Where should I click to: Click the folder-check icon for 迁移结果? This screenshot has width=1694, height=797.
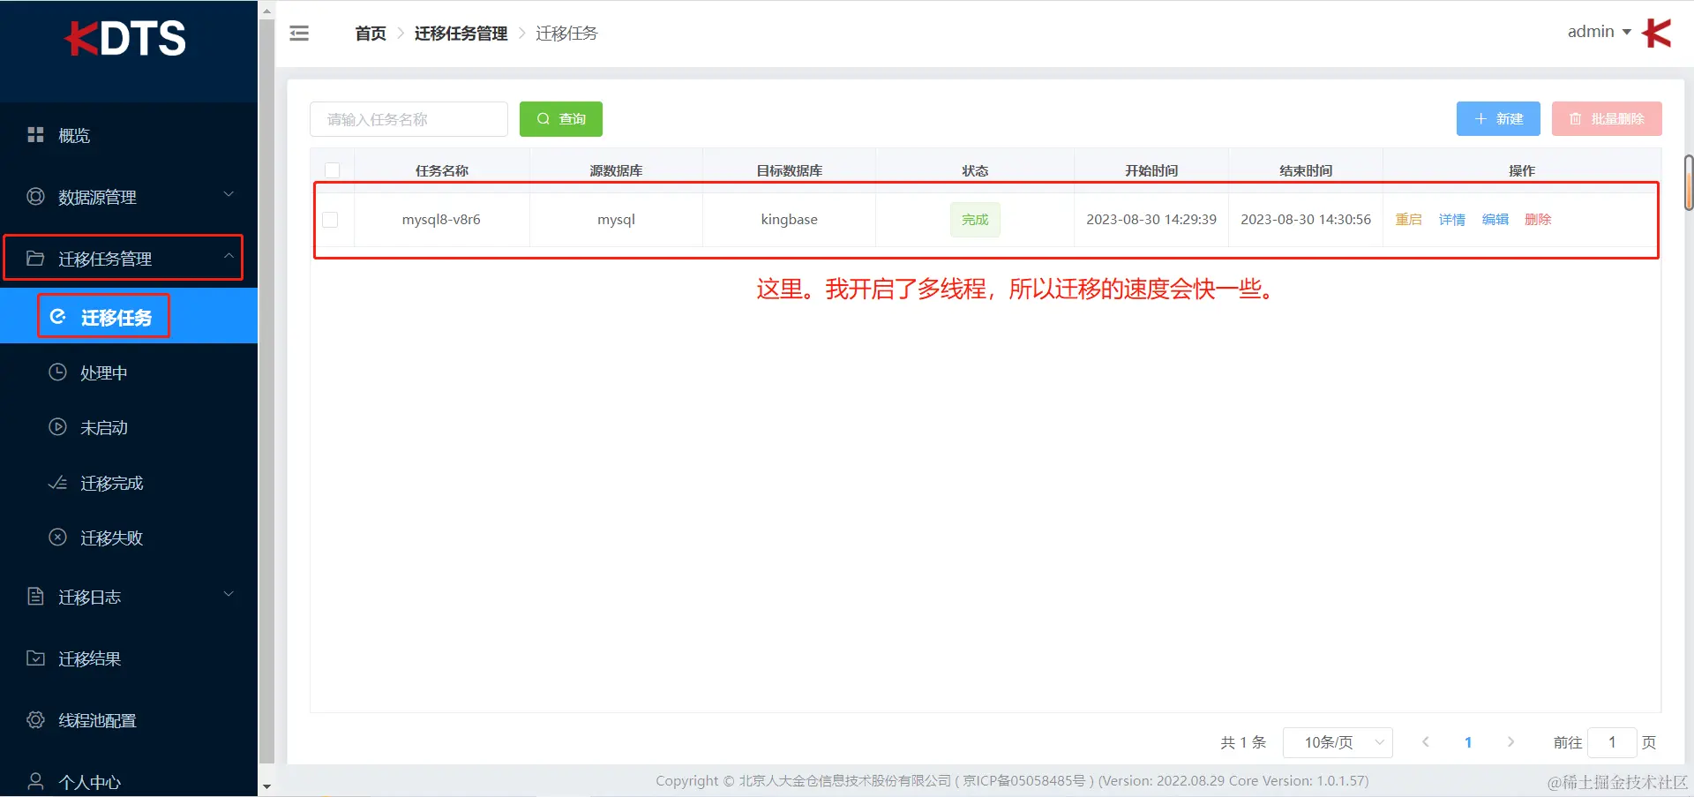point(35,658)
